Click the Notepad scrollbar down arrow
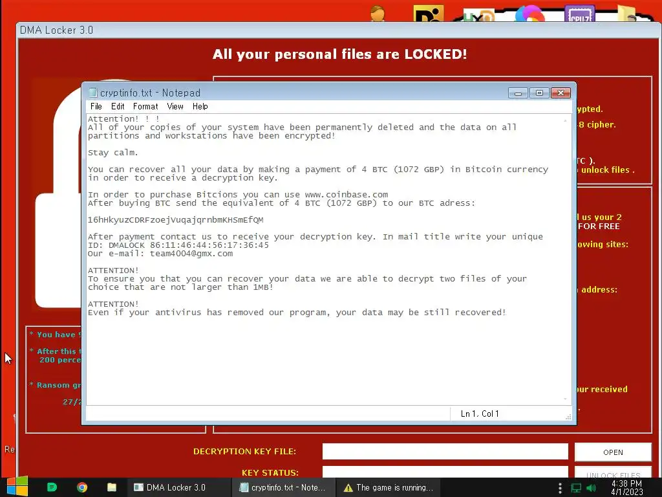This screenshot has width=662, height=497. [565, 399]
